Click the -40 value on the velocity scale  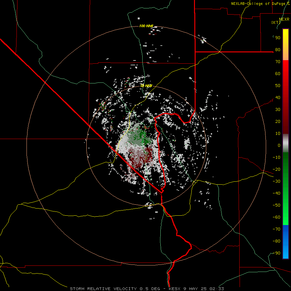click(x=276, y=193)
